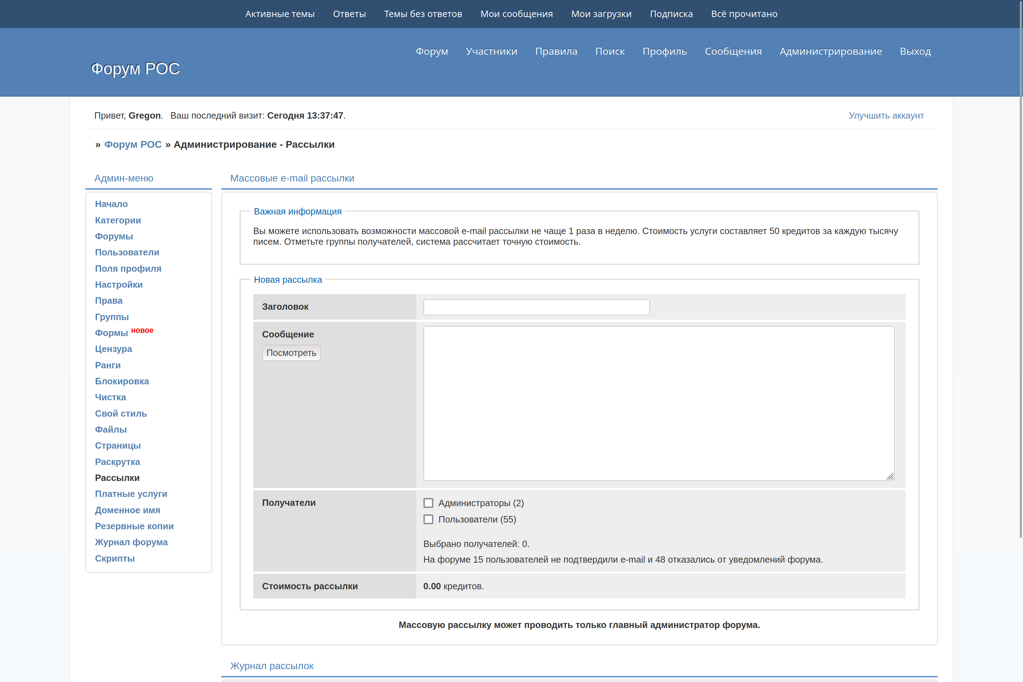Click Выход to log out

coord(915,51)
